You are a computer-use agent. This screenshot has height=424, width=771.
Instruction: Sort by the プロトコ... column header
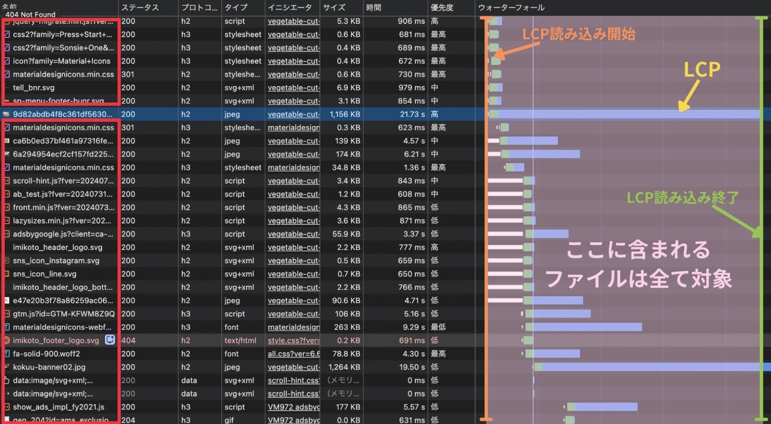click(200, 8)
